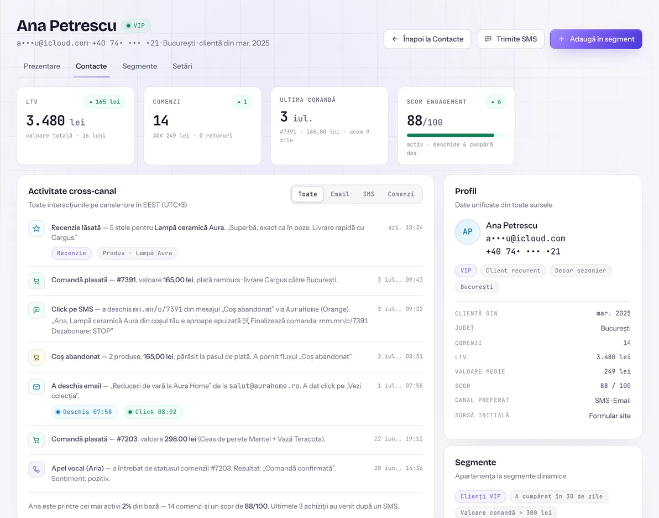Click the masked email in the Profil card
This screenshot has height=518, width=659.
pos(525,239)
